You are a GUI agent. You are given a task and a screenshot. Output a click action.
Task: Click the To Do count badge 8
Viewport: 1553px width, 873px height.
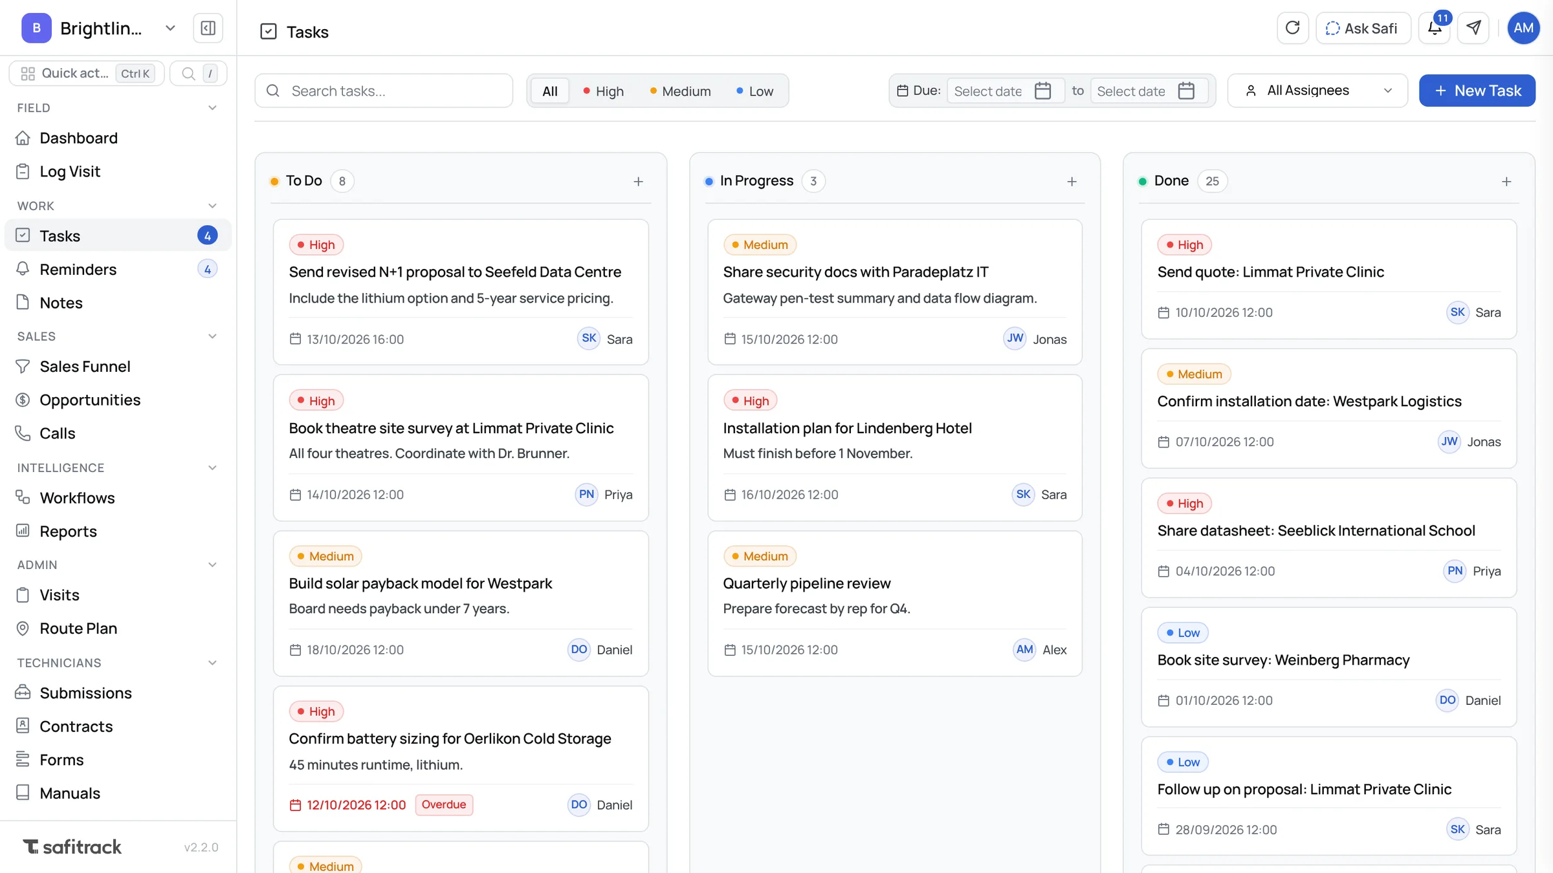pos(342,181)
